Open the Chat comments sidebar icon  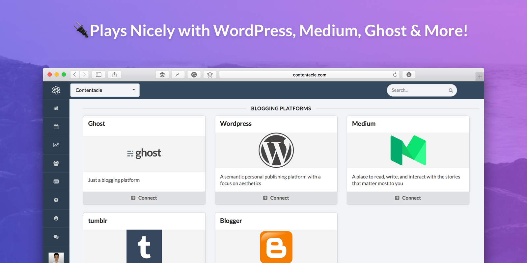pos(56,237)
